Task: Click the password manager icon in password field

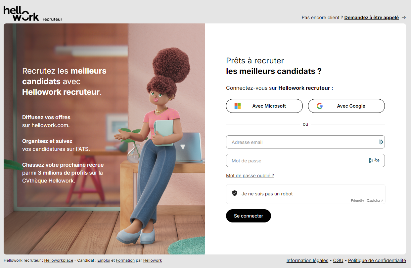Action: pos(371,160)
